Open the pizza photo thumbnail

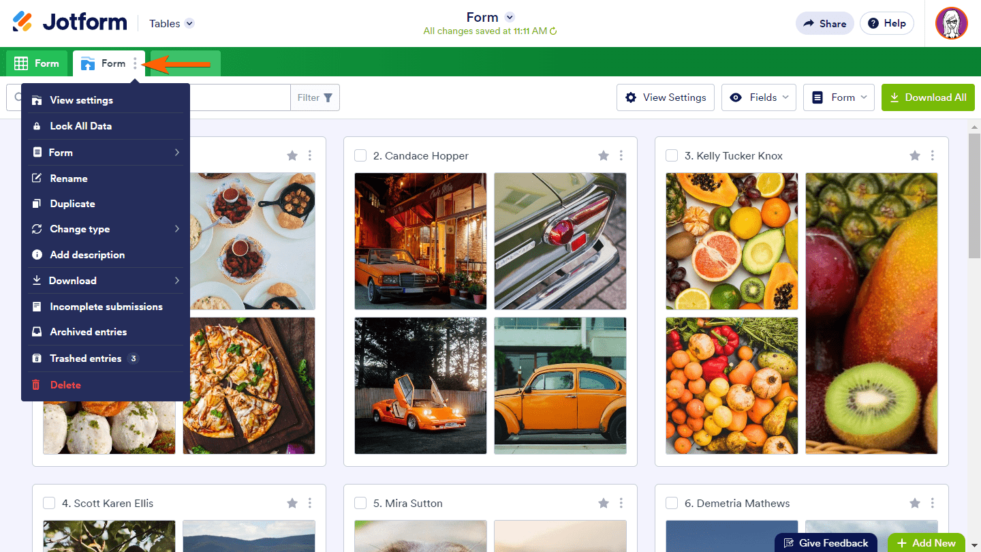[x=249, y=386]
